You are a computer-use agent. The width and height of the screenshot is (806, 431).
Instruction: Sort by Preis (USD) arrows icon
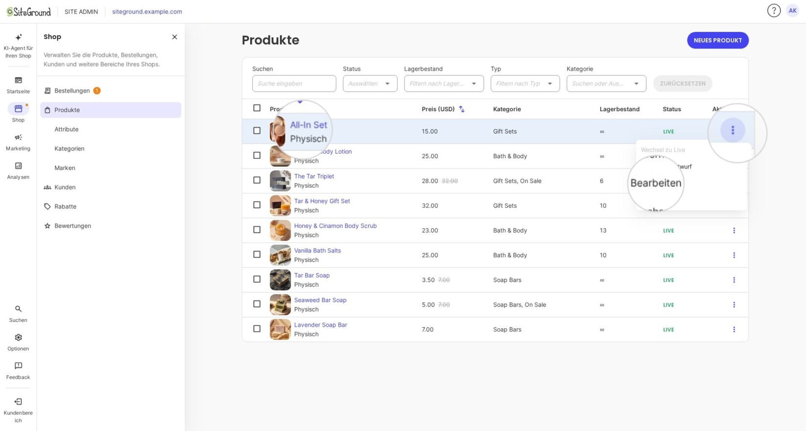point(461,109)
